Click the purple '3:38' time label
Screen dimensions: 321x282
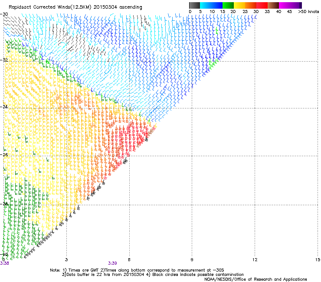(4, 263)
